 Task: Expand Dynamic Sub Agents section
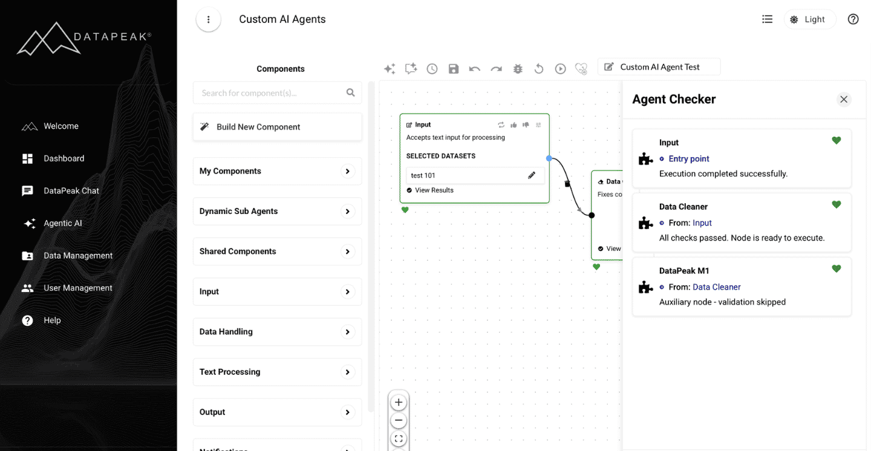pyautogui.click(x=277, y=212)
